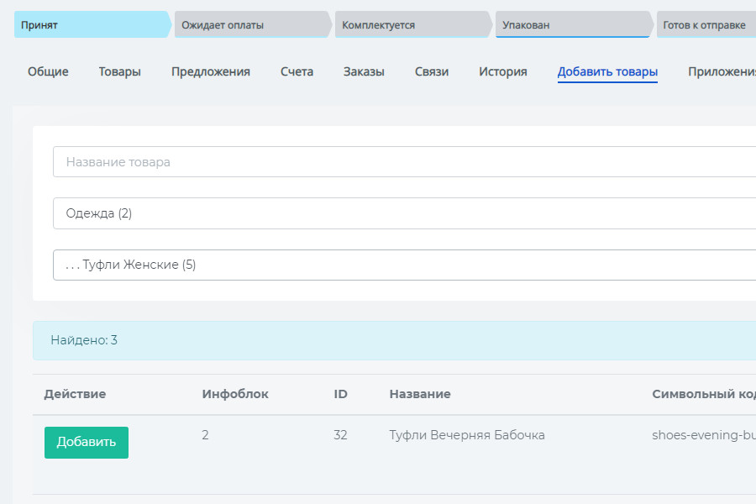The image size is (756, 504).
Task: Show the История tab
Action: click(x=503, y=71)
